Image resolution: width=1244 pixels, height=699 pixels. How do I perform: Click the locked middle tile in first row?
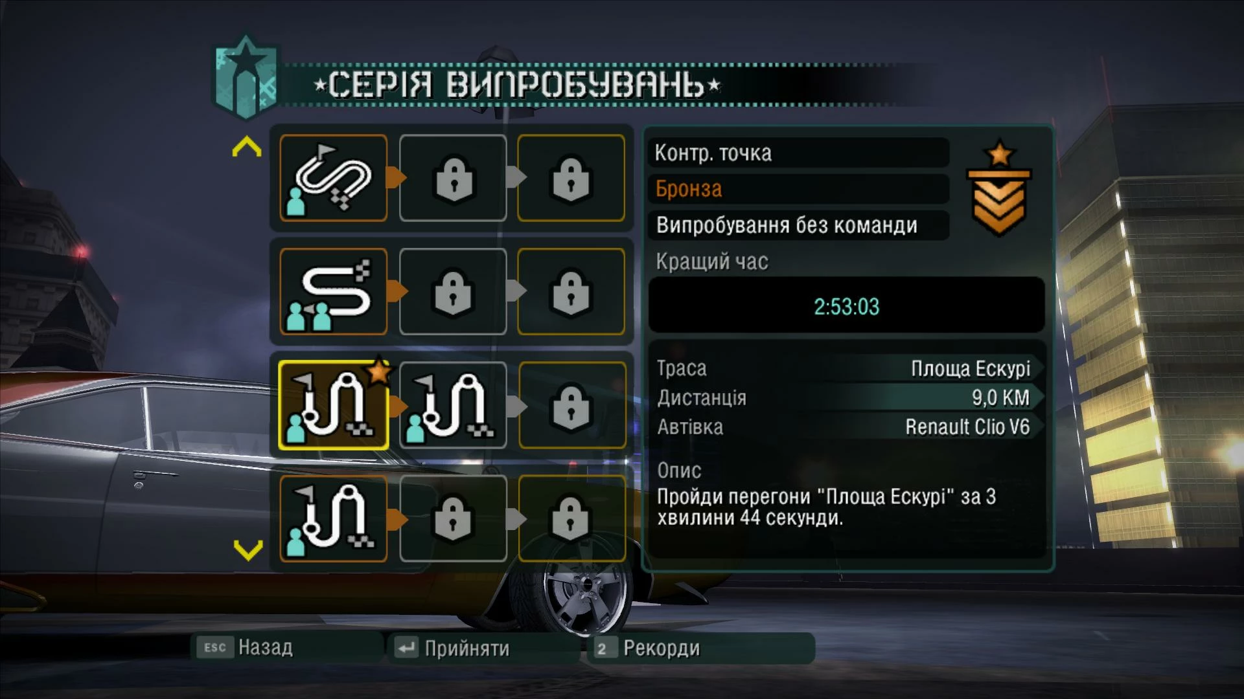tap(453, 178)
